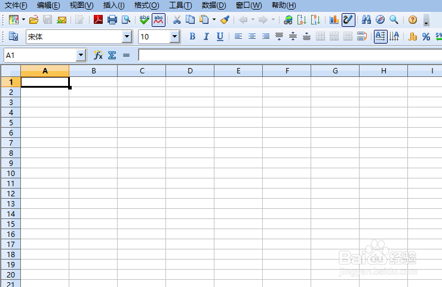Click the Function equals sign button
Screen dimensions: 442x287
pyautogui.click(x=126, y=55)
